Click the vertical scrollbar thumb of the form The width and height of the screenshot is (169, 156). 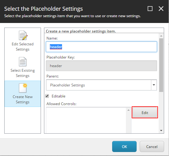point(161,65)
